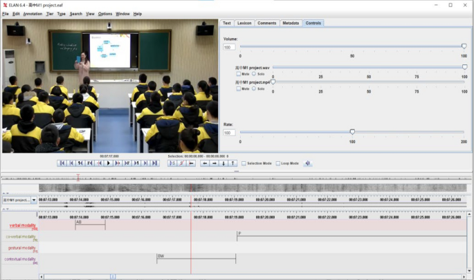The image size is (474, 280).
Task: Switch to the Lexicon tab
Action: pos(244,23)
